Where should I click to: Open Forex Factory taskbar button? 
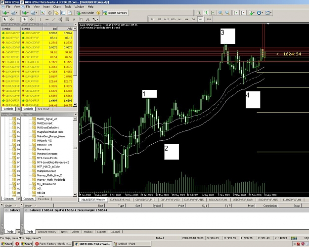[53, 244]
